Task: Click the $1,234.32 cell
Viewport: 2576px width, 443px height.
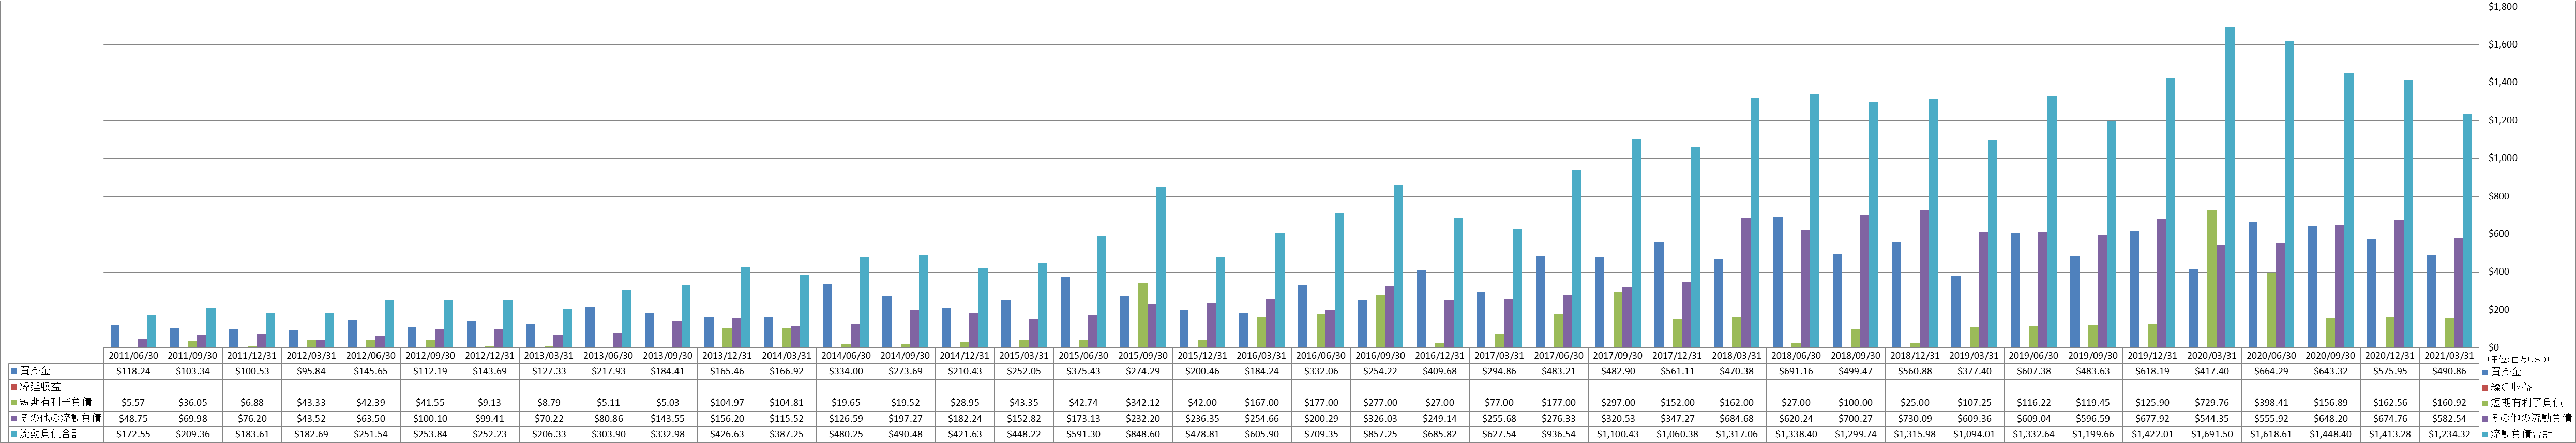Action: [x=2450, y=435]
